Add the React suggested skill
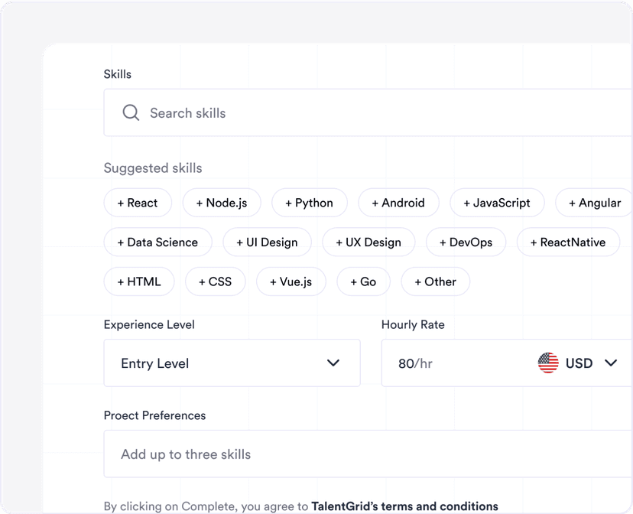 click(x=138, y=203)
